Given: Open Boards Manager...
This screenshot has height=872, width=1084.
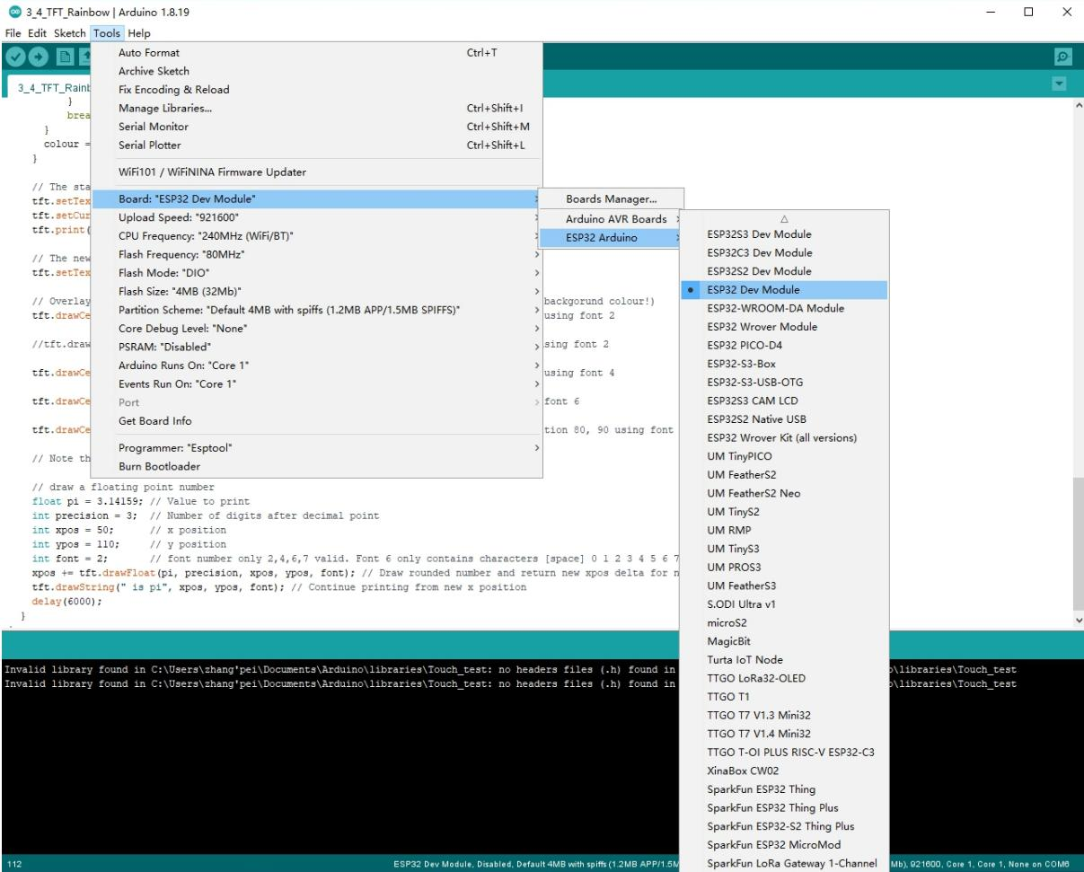Looking at the screenshot, I should (x=612, y=199).
